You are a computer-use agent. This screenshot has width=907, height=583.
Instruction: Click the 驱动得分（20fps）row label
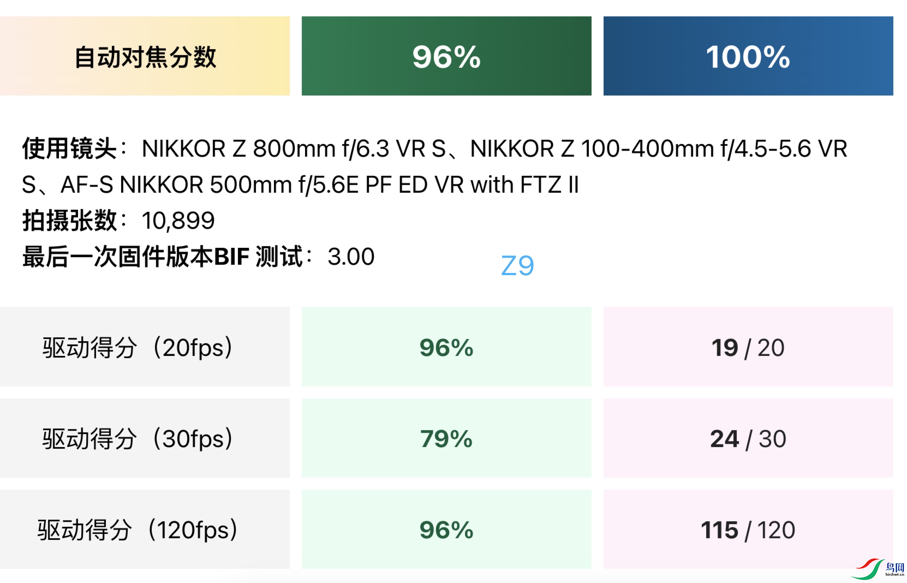tap(139, 347)
